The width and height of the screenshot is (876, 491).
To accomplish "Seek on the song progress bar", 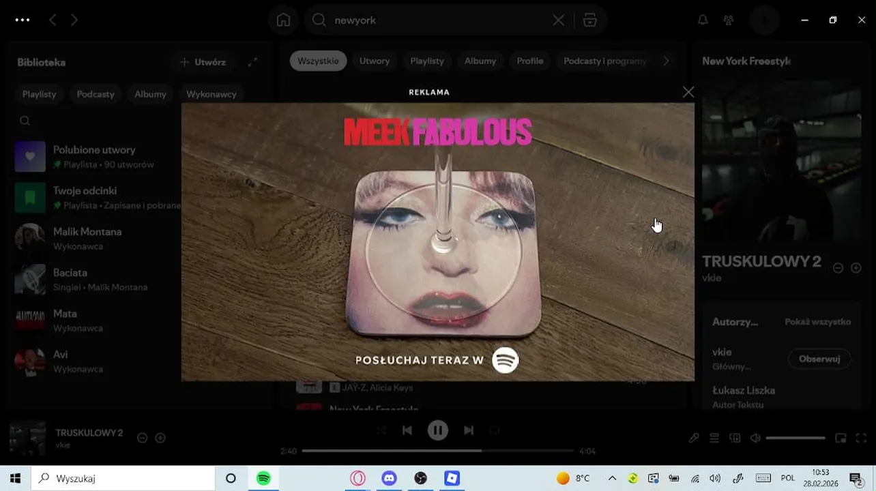I will (x=438, y=451).
